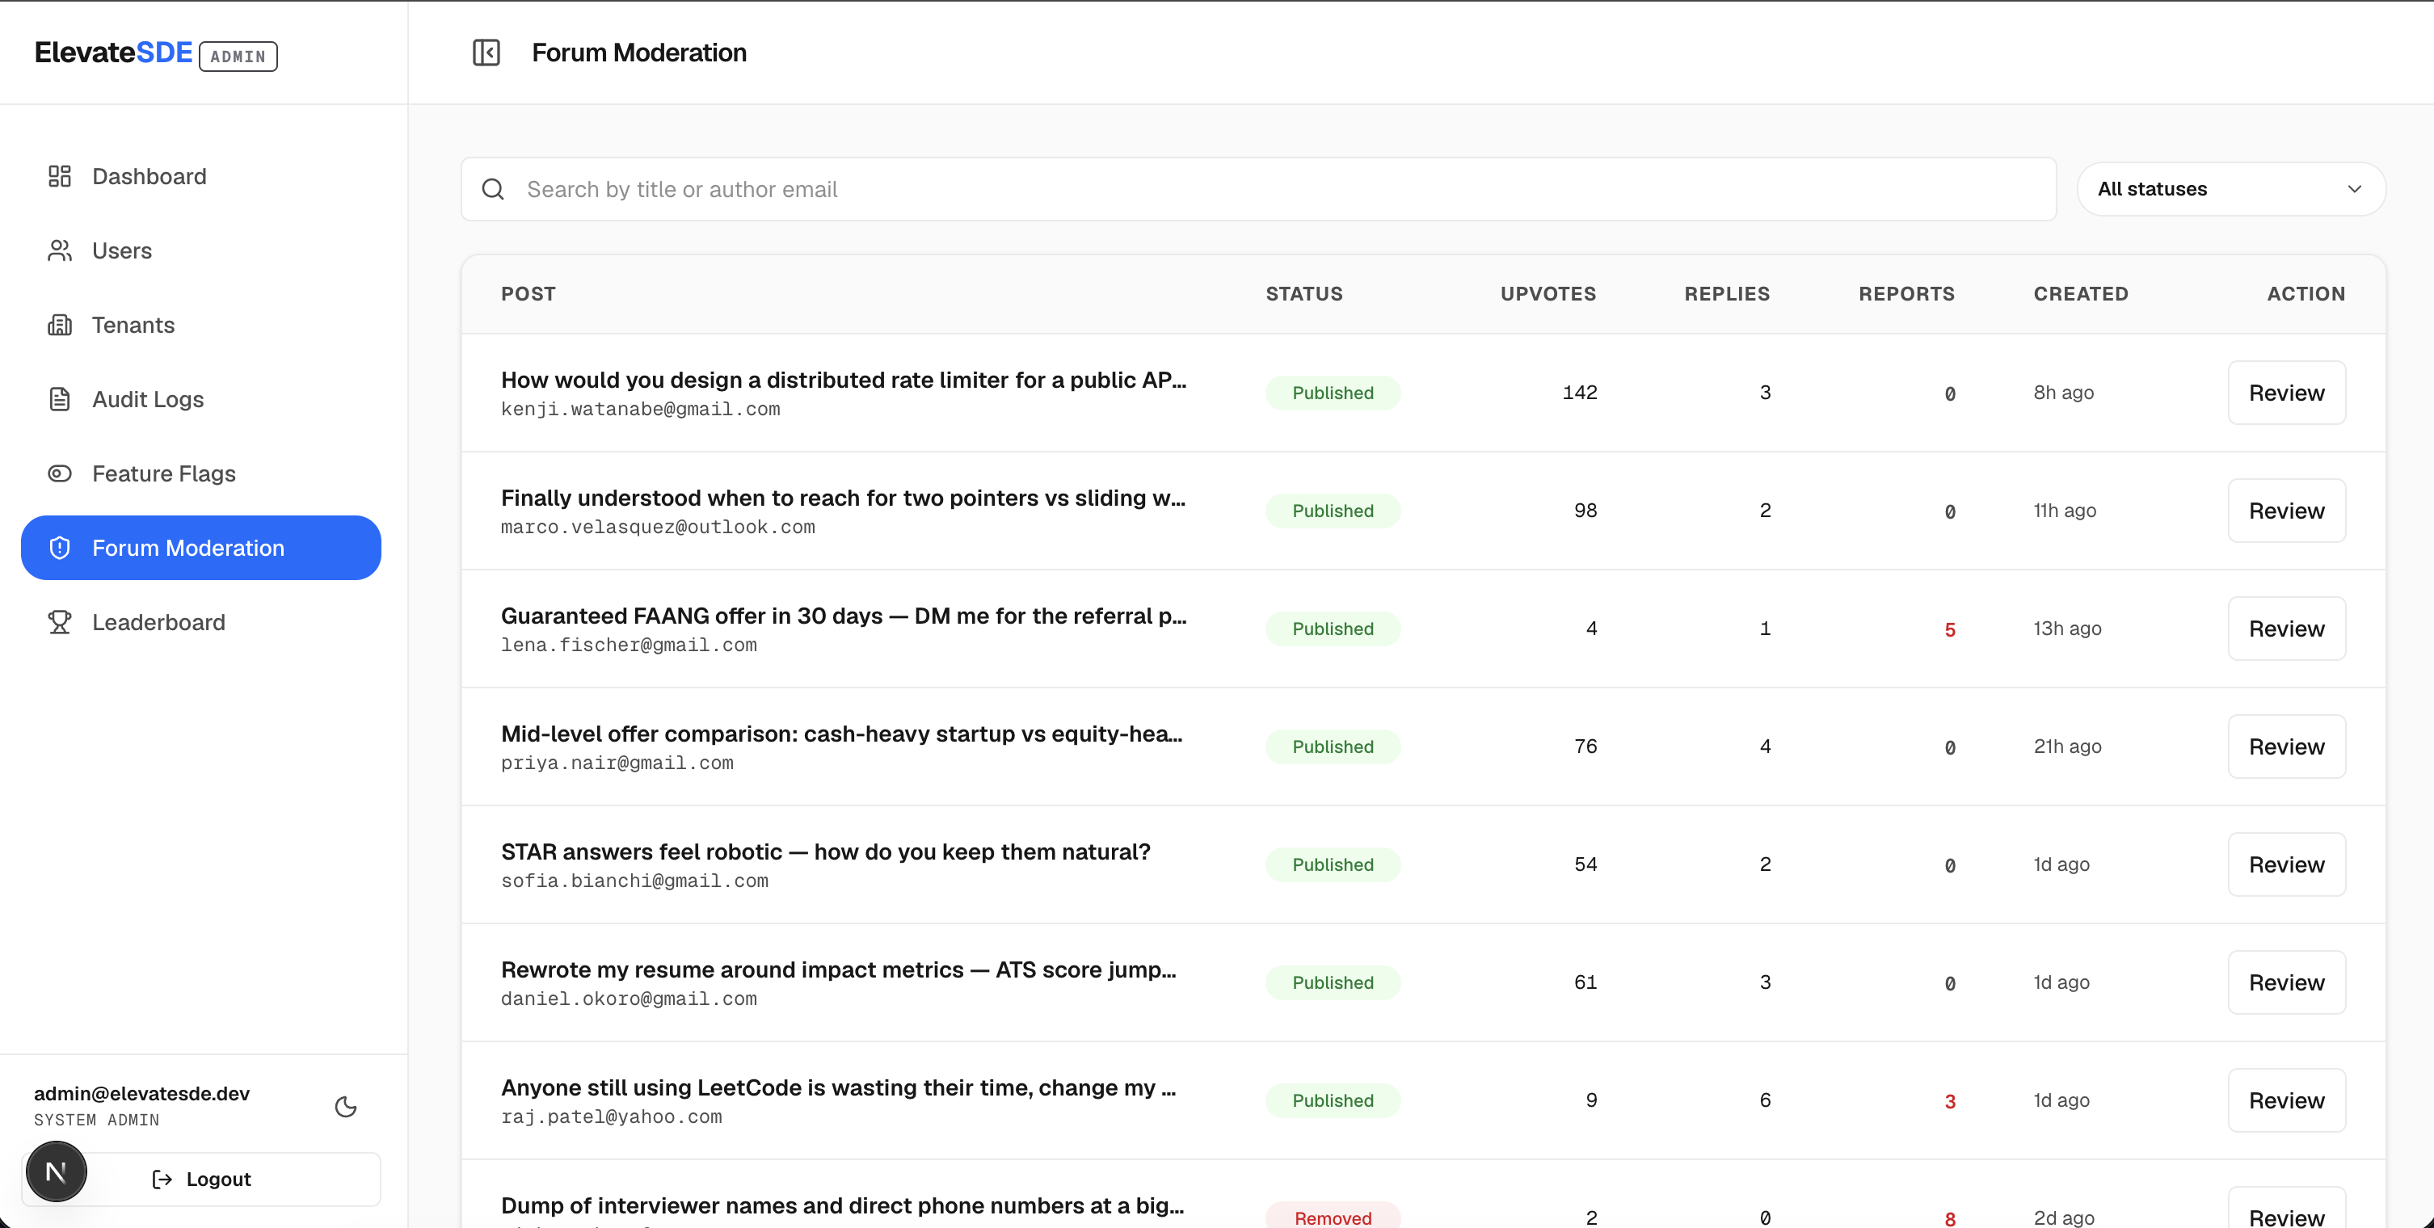
Task: Click the CREATED column header
Action: point(2081,294)
